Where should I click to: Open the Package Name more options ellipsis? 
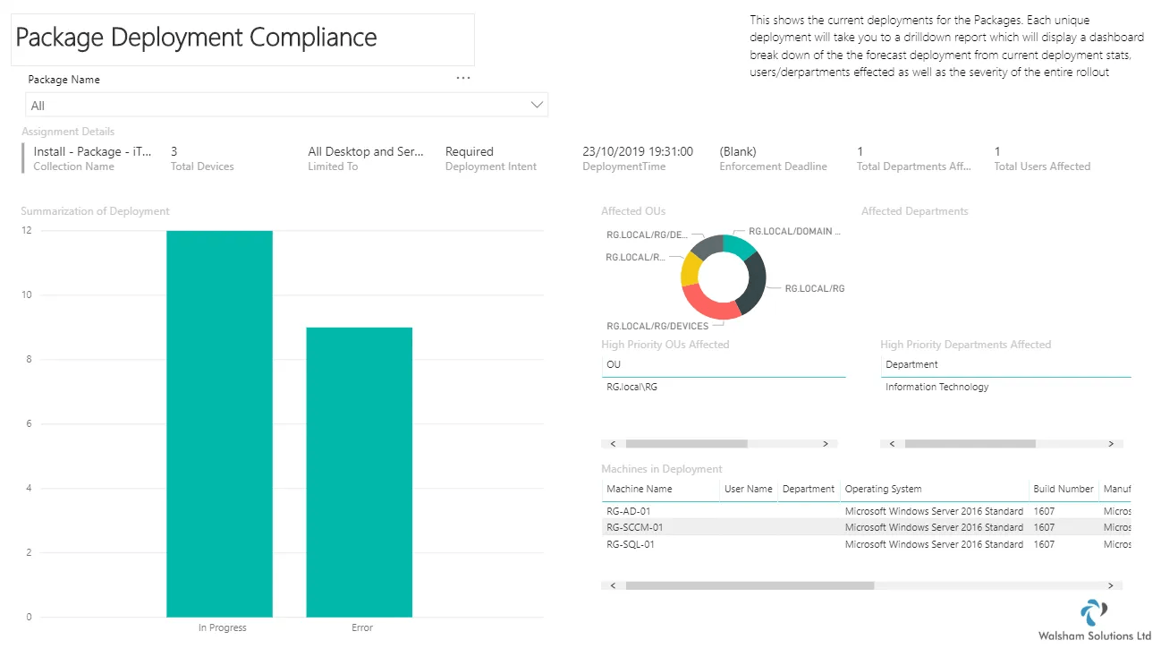coord(462,78)
